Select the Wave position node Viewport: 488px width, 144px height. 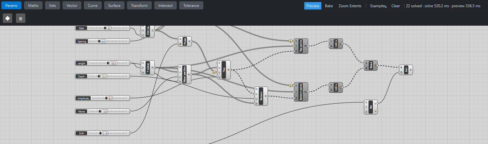(185, 74)
